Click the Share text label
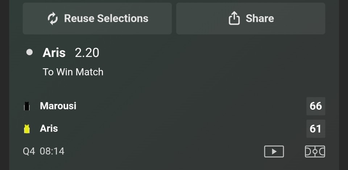348x170 pixels. coord(260,19)
